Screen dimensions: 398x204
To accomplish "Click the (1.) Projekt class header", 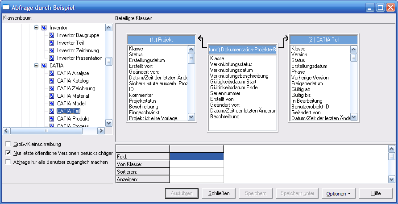I will (x=161, y=40).
